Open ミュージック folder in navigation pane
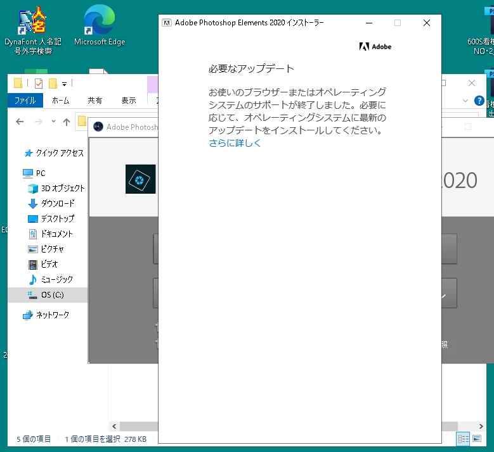 [51, 279]
